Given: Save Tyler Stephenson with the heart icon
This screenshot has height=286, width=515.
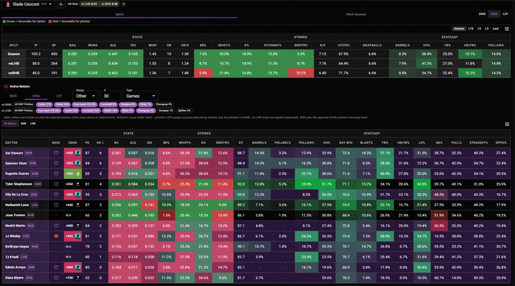Looking at the screenshot, I should tap(56, 184).
